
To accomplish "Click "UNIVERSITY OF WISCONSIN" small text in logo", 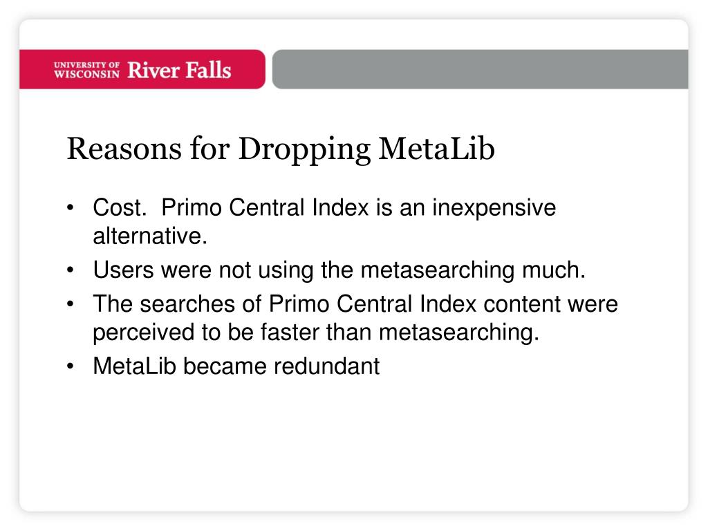I will click(x=86, y=70).
